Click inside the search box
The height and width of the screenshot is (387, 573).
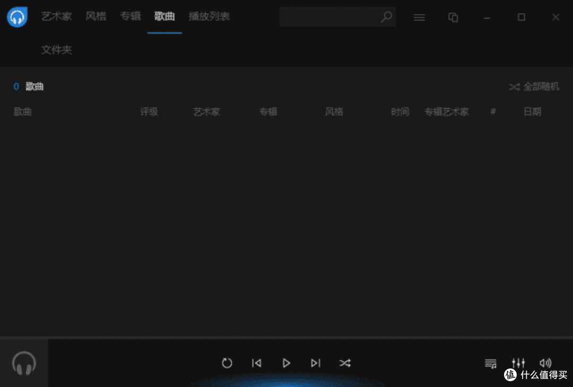coord(337,17)
